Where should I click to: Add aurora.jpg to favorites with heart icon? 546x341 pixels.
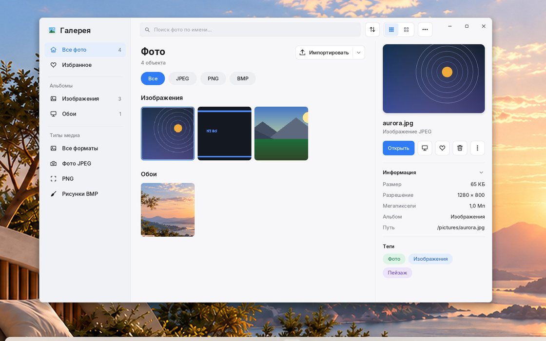442,148
